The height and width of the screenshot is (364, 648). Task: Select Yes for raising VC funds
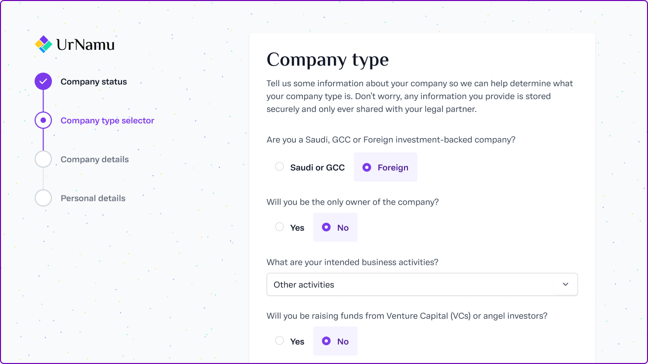point(280,341)
